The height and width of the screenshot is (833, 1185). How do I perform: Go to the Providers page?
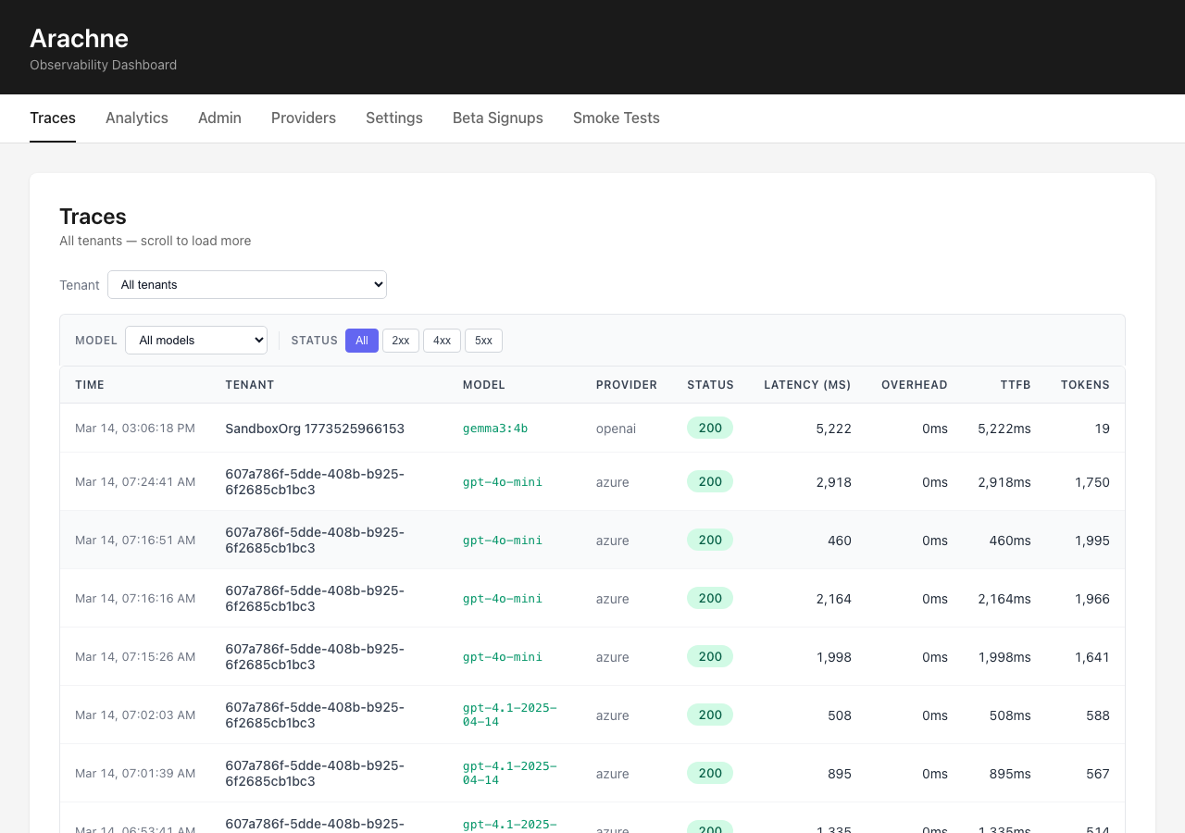(x=303, y=118)
